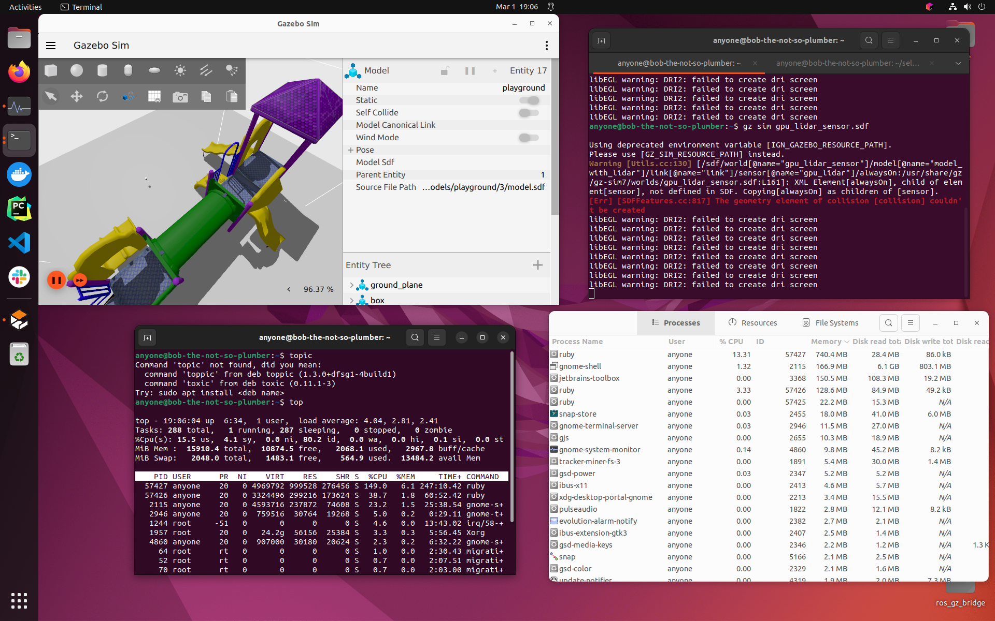Viewport: 995px width, 621px height.
Task: Insert a box shape into the scene
Action: coord(50,70)
